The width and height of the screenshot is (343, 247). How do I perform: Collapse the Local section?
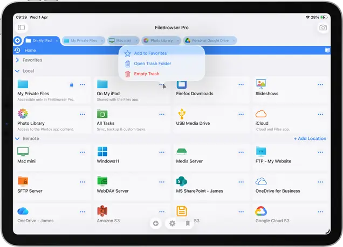(17, 71)
